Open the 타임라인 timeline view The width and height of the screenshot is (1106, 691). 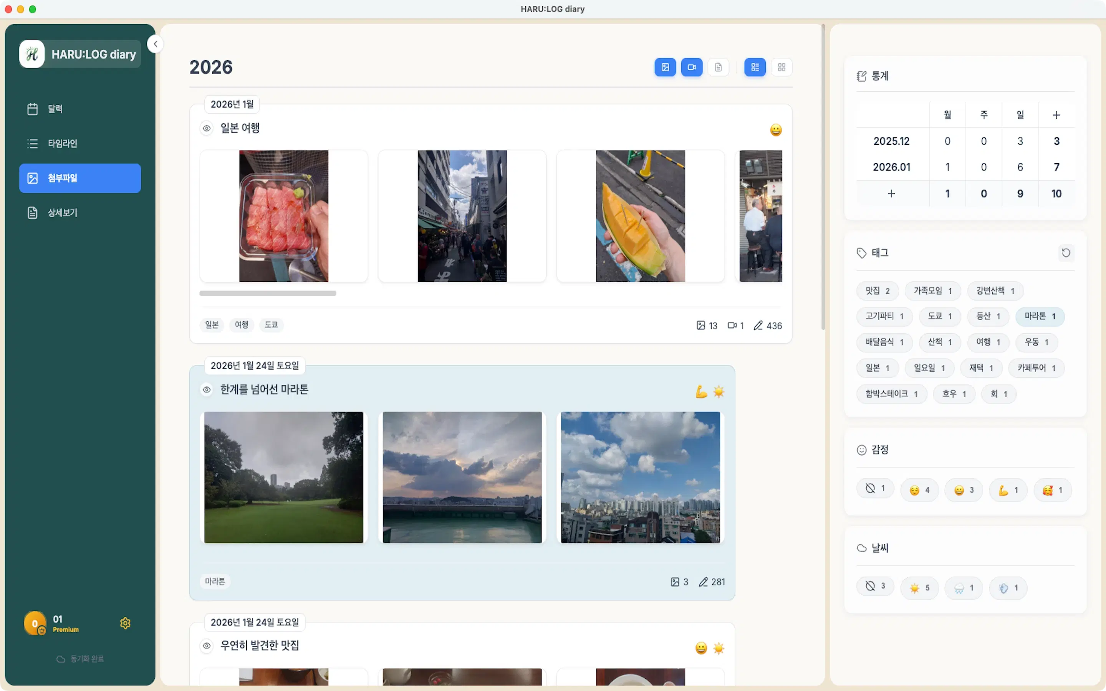(80, 144)
